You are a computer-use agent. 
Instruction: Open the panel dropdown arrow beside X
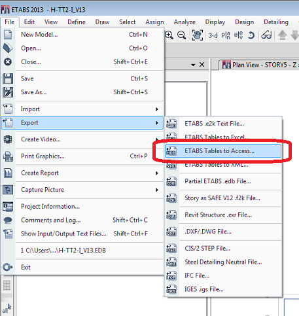pos(193,65)
